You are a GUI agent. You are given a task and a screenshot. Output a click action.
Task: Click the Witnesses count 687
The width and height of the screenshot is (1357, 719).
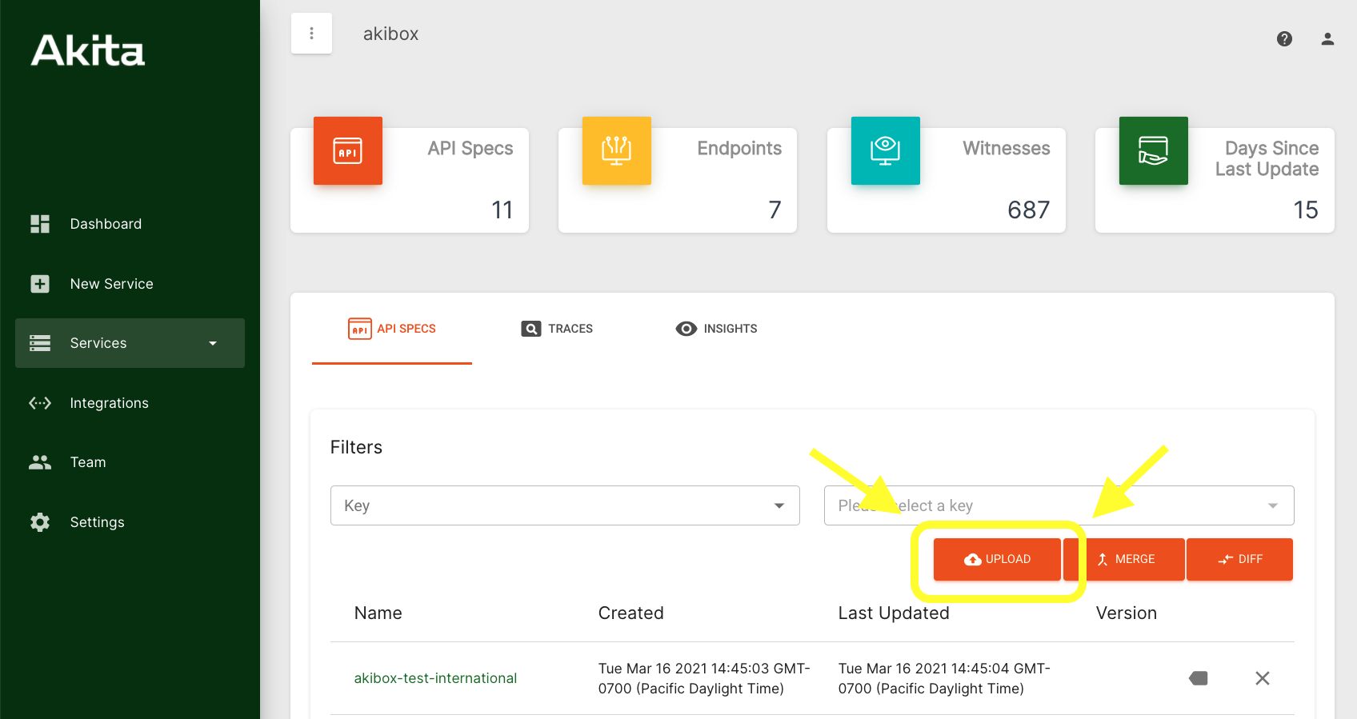pos(1029,210)
